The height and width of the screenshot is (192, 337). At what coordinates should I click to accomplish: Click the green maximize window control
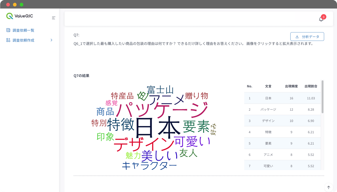22,4
